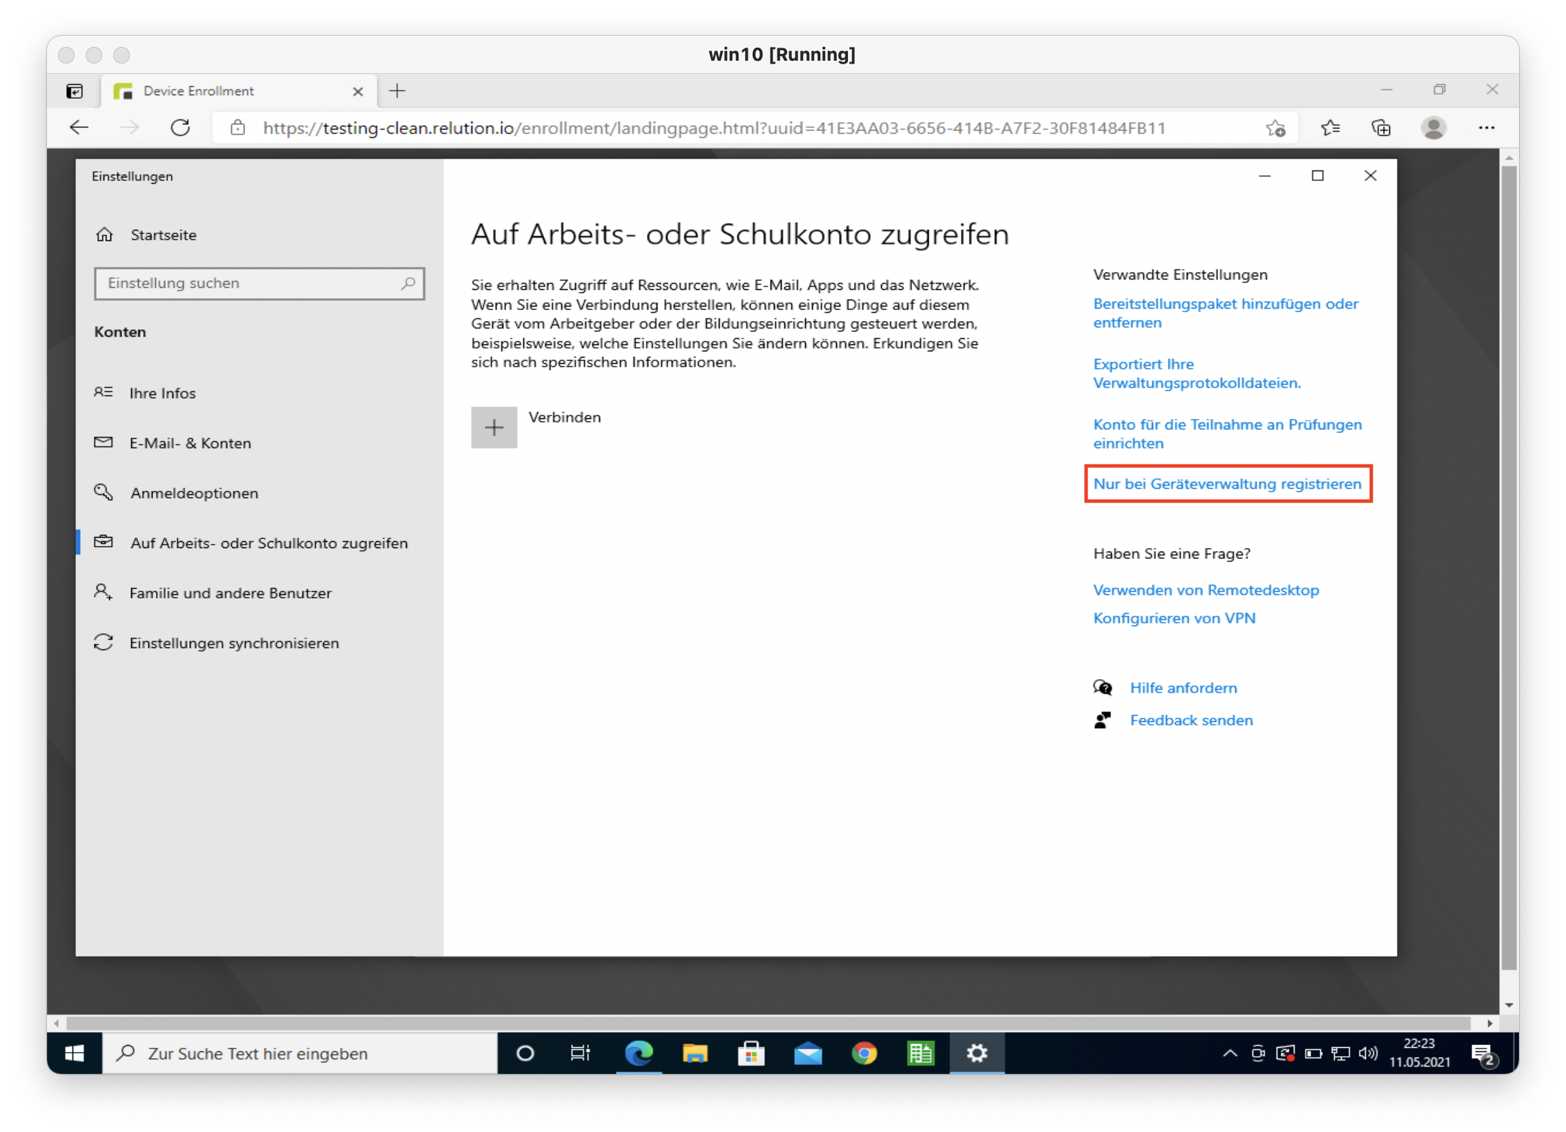
Task: Open the network tray icon
Action: point(1341,1053)
